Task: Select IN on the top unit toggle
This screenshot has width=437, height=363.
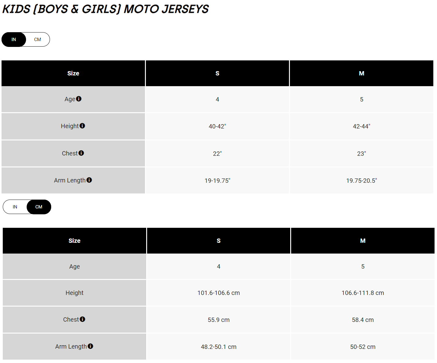Action: coord(14,40)
